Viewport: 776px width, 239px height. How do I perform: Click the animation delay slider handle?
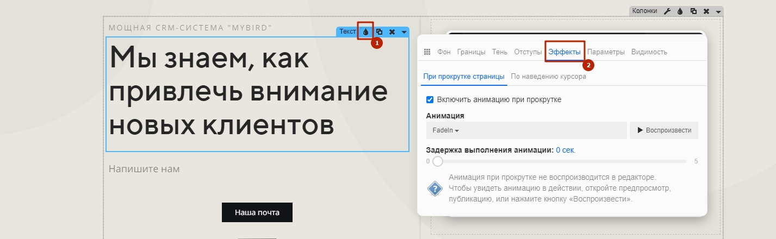[437, 161]
